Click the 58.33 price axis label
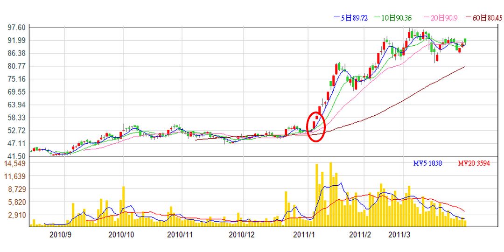Screen dimensions: 504x252 (16, 118)
